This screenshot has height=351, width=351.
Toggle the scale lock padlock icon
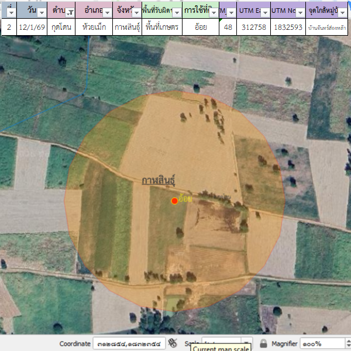(264, 343)
